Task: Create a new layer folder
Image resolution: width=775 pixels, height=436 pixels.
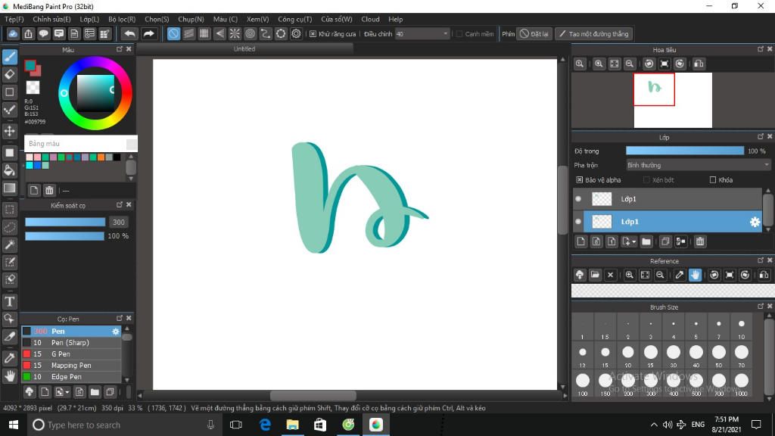Action: (646, 241)
